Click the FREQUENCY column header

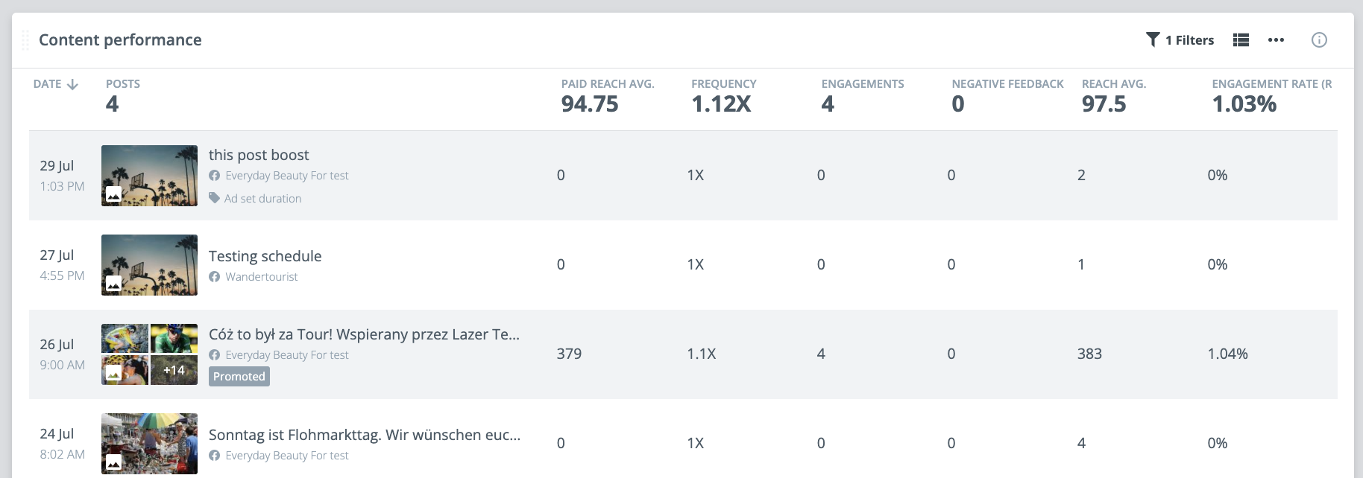pos(723,84)
